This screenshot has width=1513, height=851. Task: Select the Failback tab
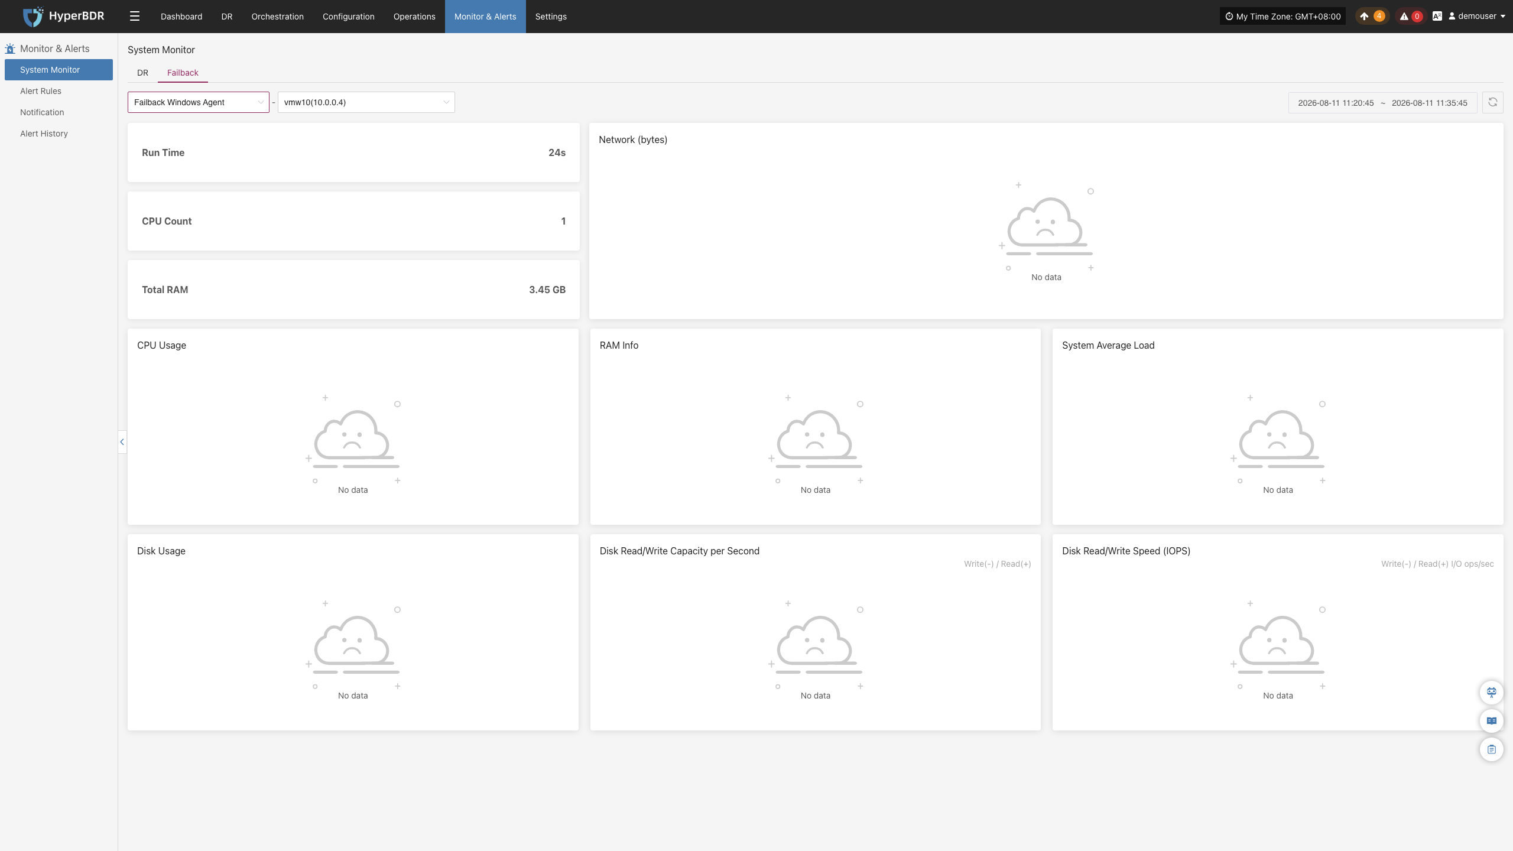point(183,73)
